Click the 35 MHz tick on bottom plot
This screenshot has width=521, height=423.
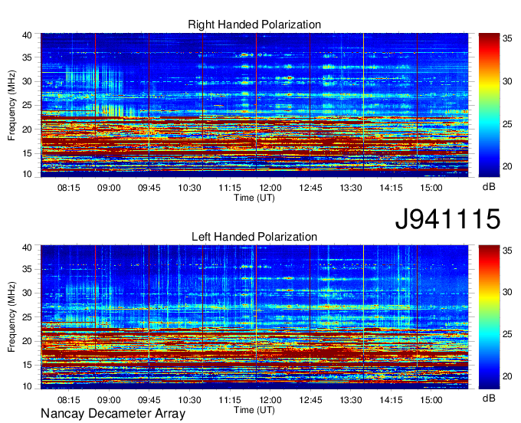click(x=28, y=269)
